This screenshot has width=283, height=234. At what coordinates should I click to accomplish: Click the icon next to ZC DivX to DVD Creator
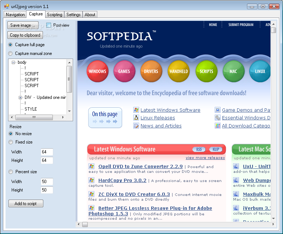[x=91, y=194]
